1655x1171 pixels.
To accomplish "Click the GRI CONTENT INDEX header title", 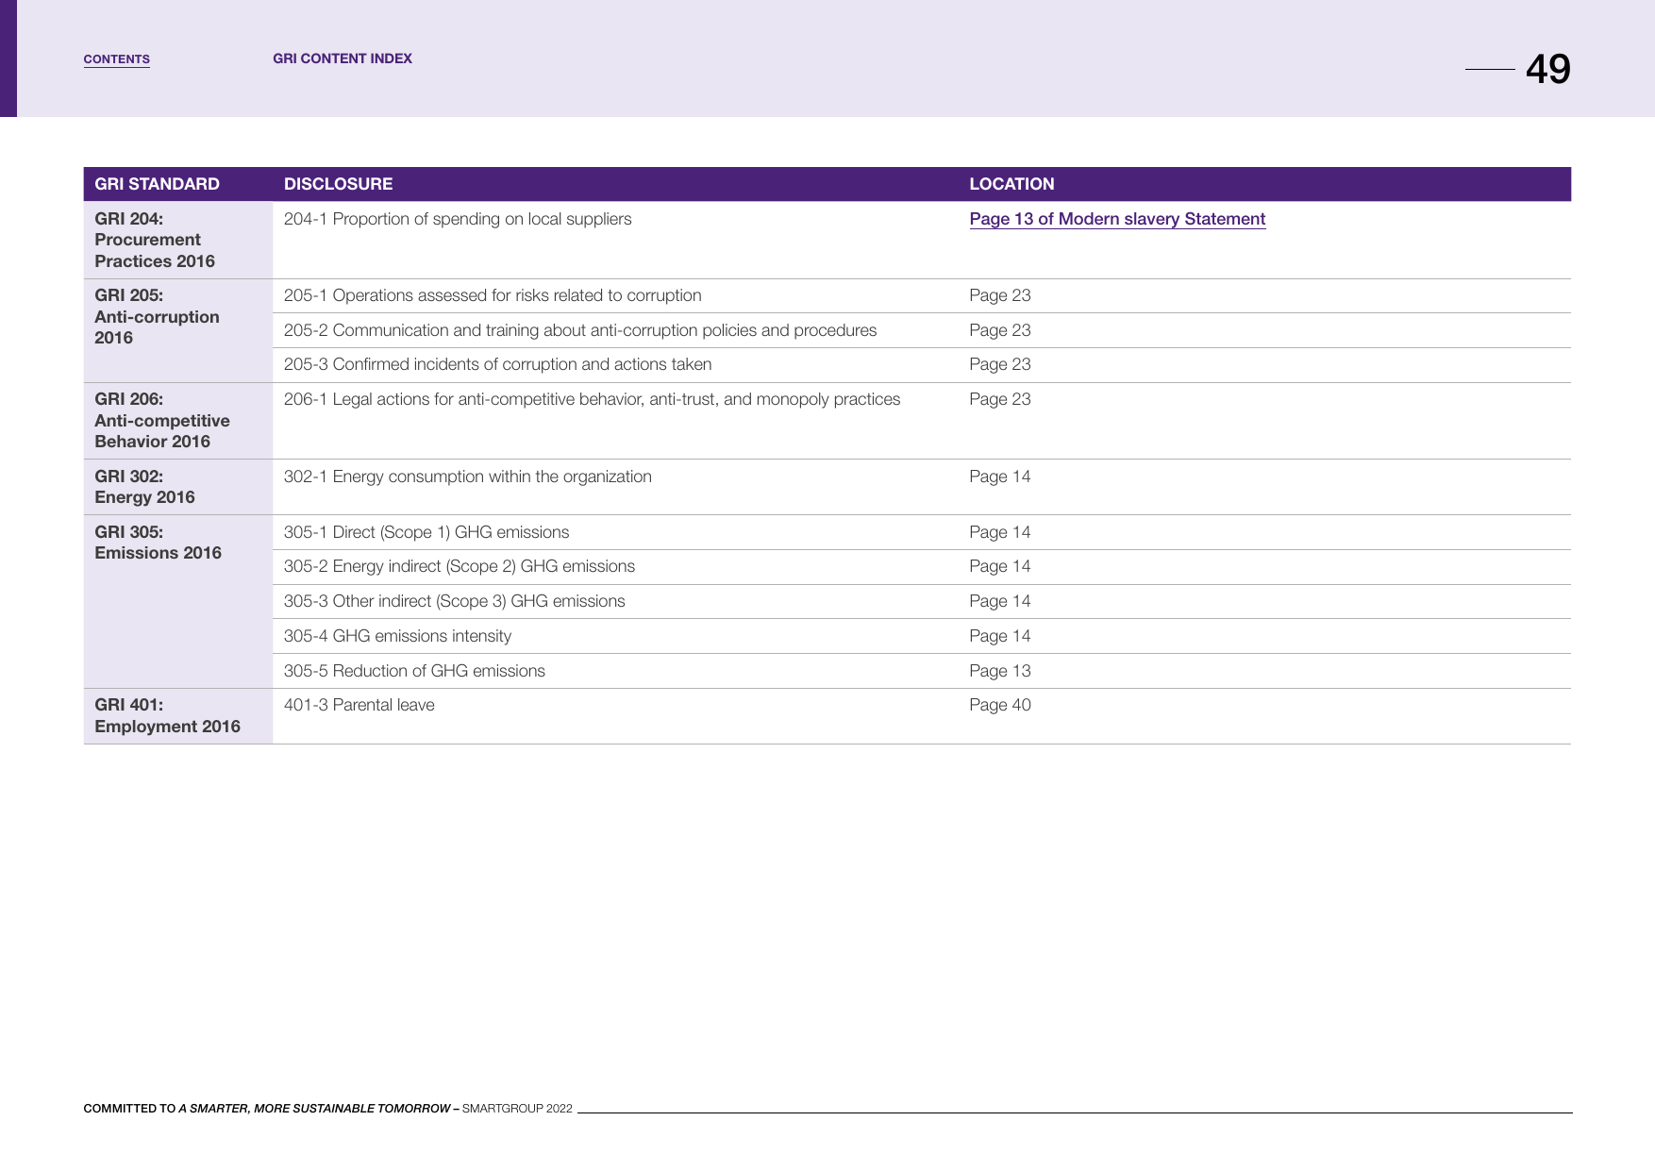I will click(x=343, y=59).
